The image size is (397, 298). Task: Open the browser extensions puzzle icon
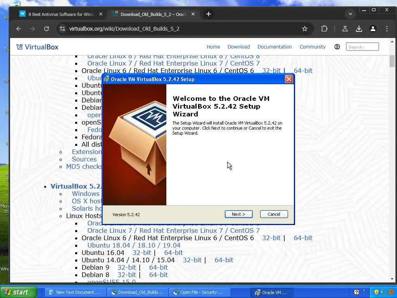point(324,29)
